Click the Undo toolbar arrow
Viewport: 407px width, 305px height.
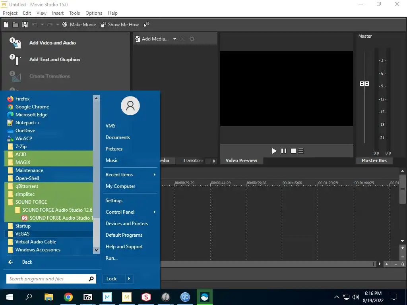35,25
